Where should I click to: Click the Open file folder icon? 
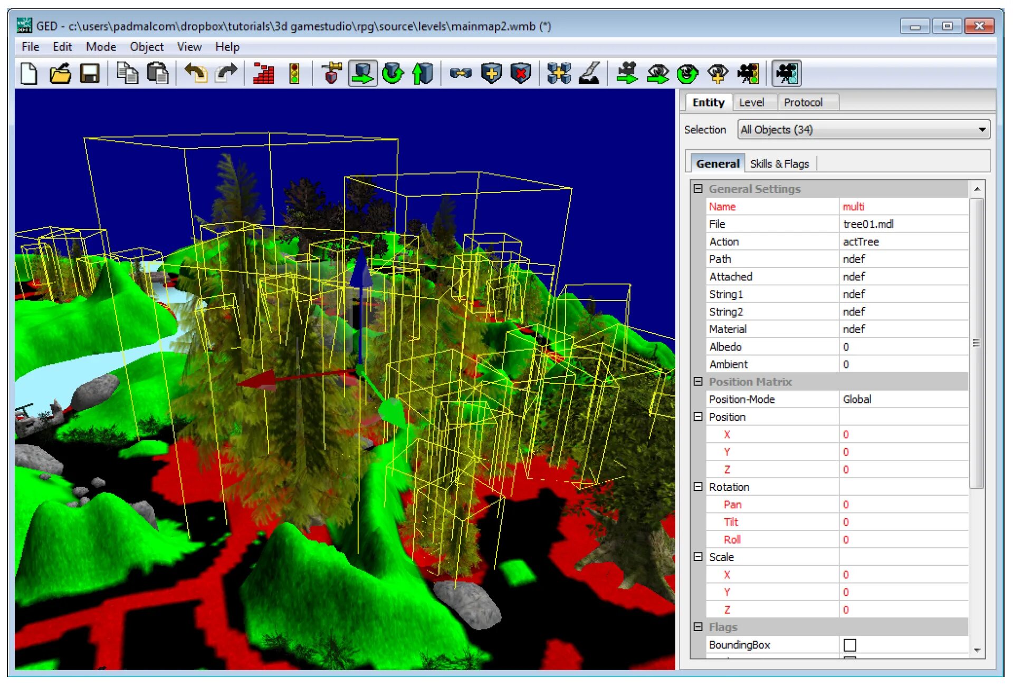pyautogui.click(x=60, y=73)
